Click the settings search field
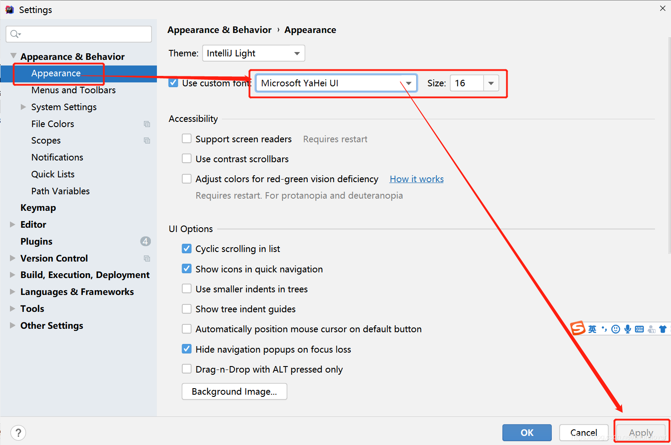The image size is (671, 445). [79, 34]
